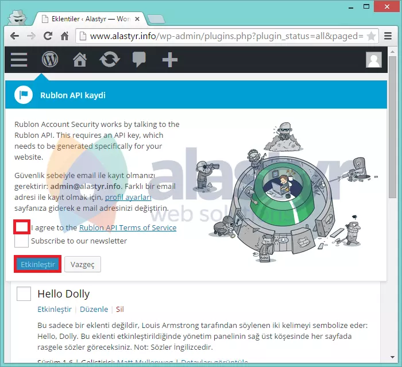Click the page icon in the address bar
Screen dimensions: 402x367
pyautogui.click(x=83, y=36)
